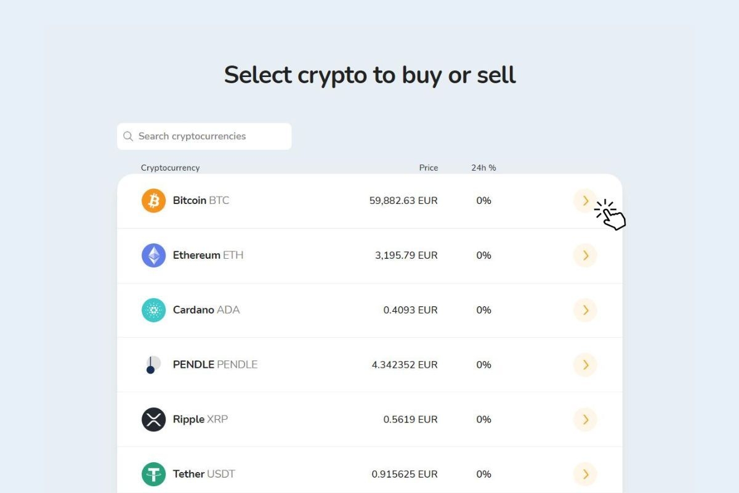Open Bitcoin with its arrow chevron
Image resolution: width=739 pixels, height=493 pixels.
[x=585, y=201]
